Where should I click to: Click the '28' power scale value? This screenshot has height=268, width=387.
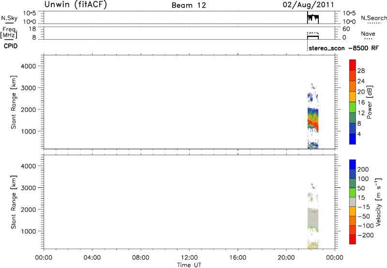point(361,71)
